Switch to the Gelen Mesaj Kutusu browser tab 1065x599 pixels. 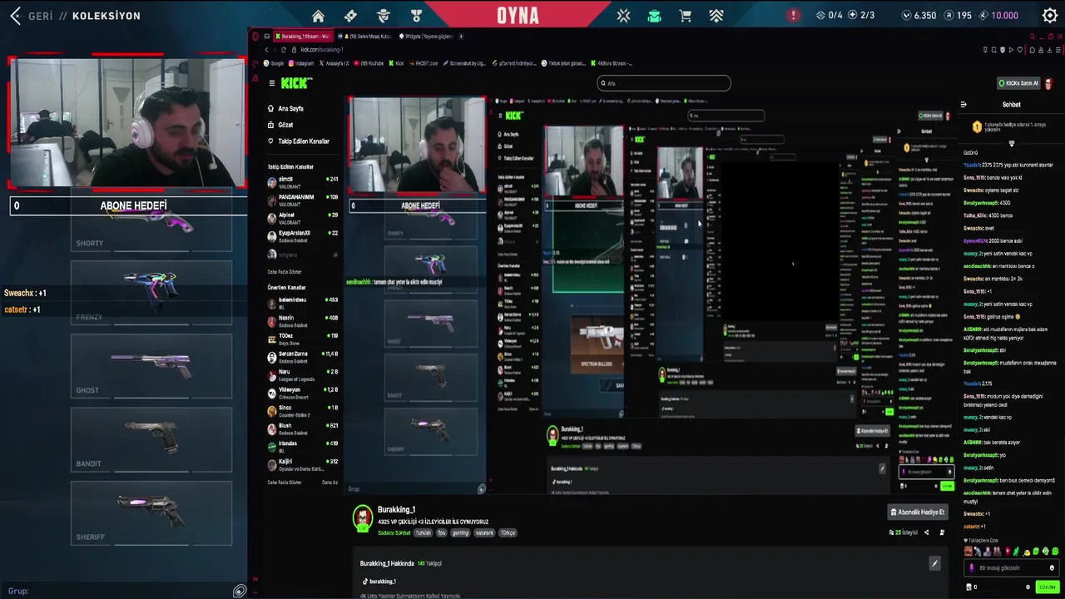click(364, 37)
